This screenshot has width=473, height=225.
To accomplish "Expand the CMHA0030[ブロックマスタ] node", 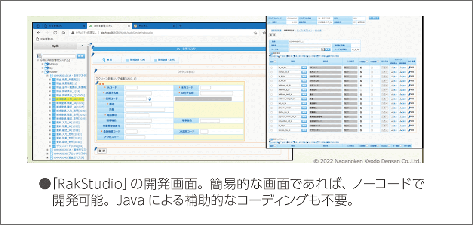I will [x=47, y=154].
